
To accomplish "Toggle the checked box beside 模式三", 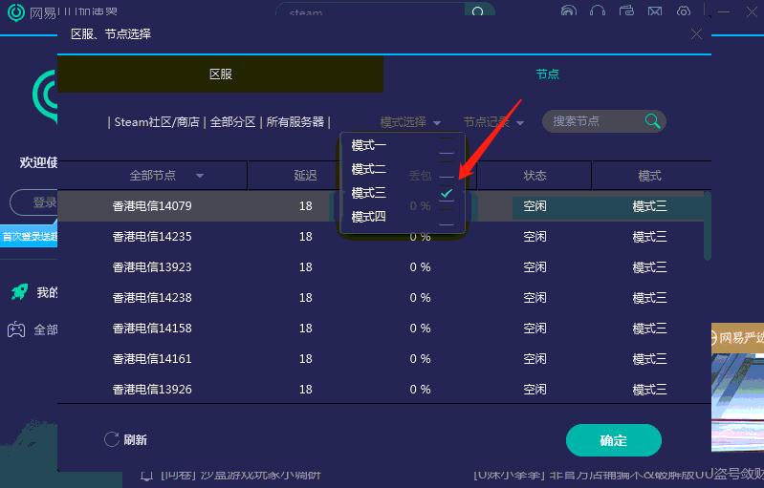I will pyautogui.click(x=447, y=193).
